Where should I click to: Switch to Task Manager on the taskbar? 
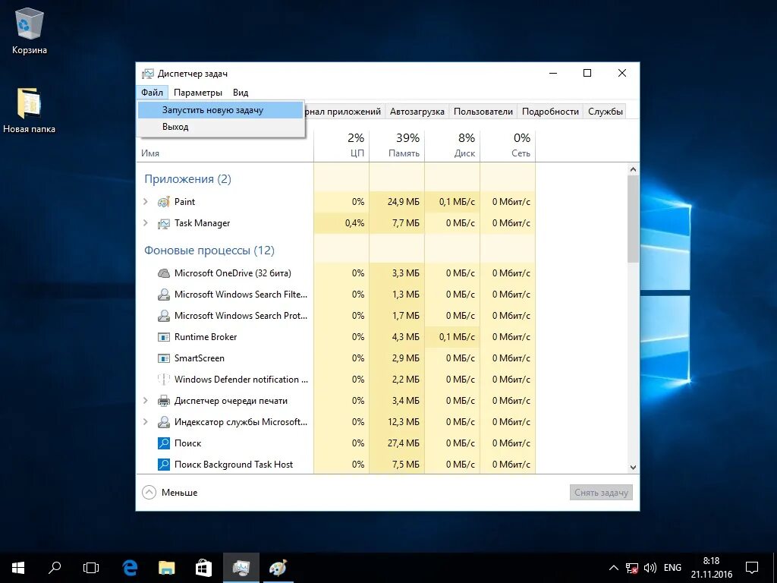click(241, 568)
